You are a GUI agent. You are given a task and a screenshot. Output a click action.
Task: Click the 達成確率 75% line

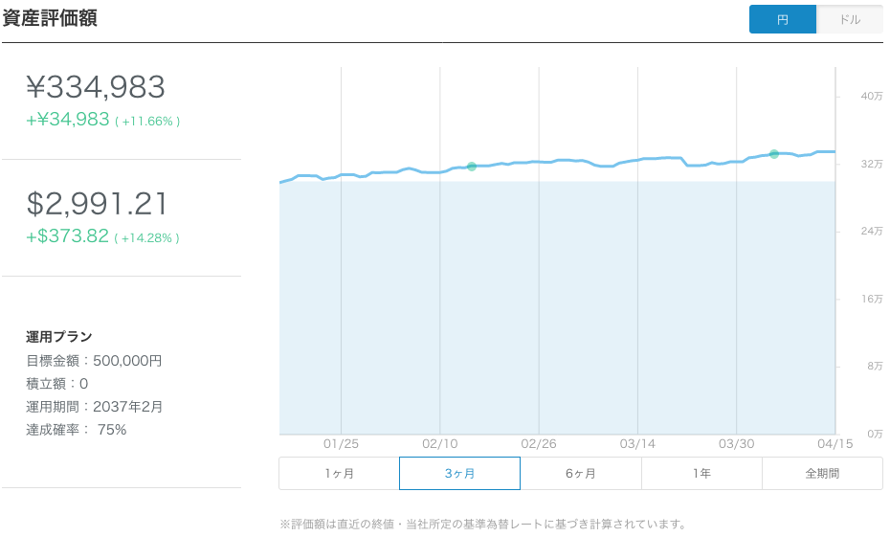(77, 430)
